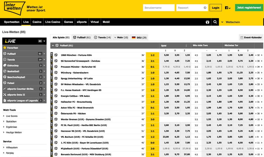Click the Tennis sidebar icon
Screen dimensions: 264x157
click(5, 60)
